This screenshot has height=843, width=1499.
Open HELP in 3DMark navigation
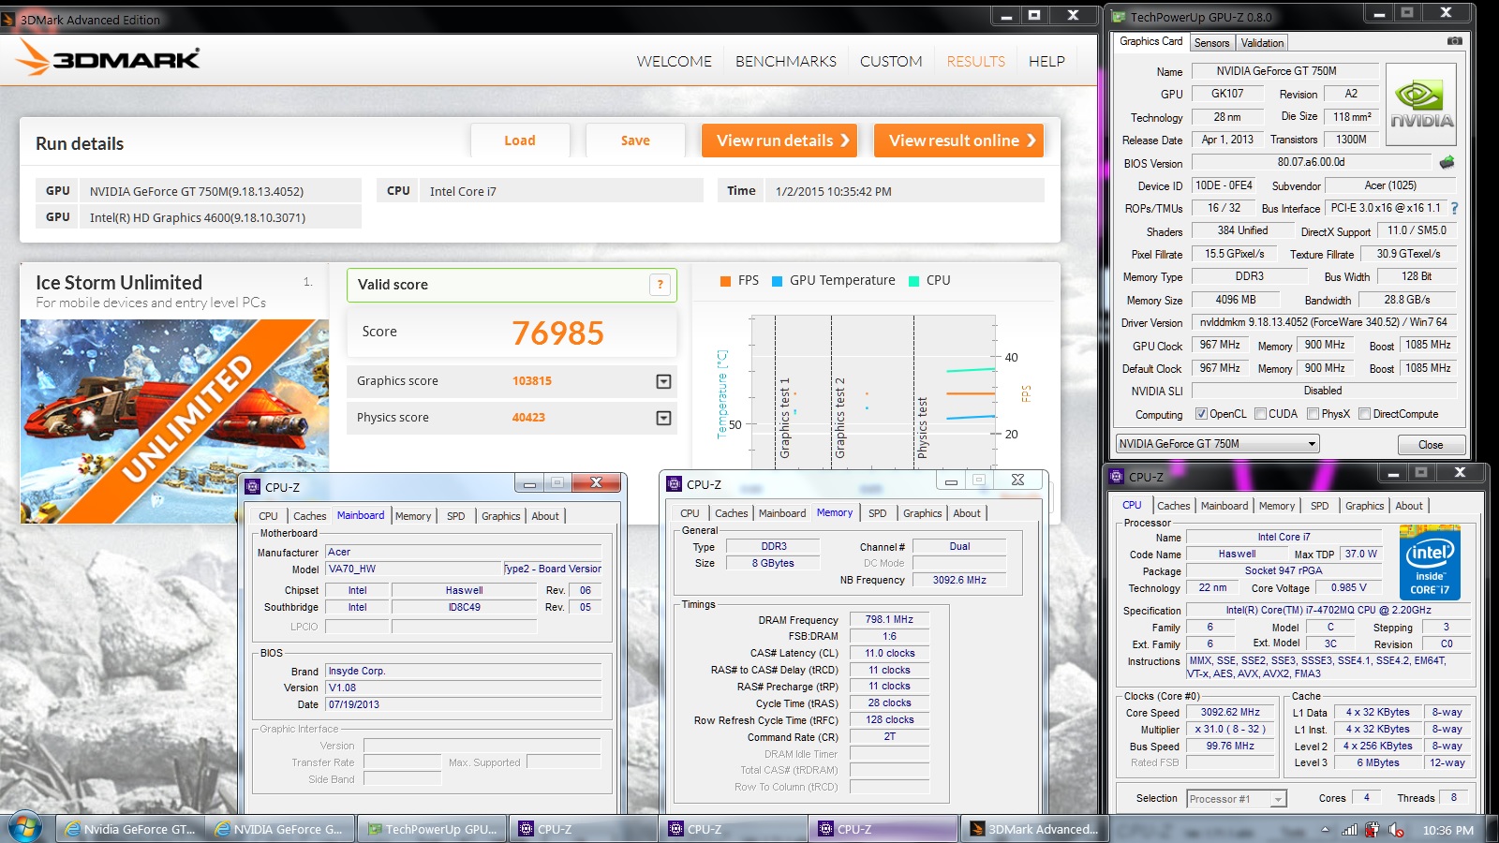(1046, 61)
